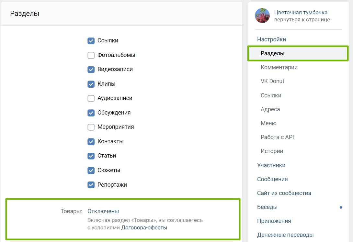Enable the Аудиозаписи section checkbox
The width and height of the screenshot is (353, 242).
[x=91, y=98]
